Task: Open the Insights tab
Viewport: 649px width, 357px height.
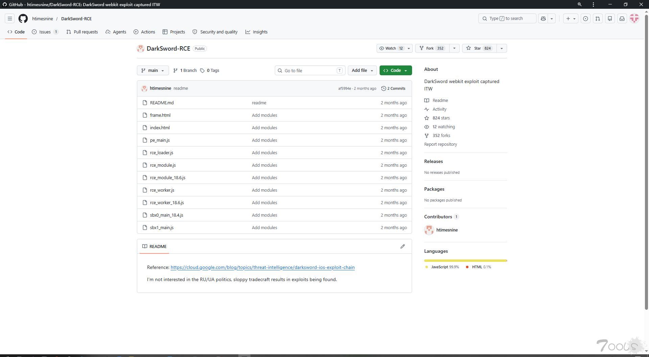Action: 257,32
